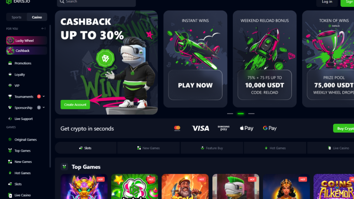Expand the Tournaments submenu chevron
The image size is (354, 199).
pyautogui.click(x=44, y=96)
